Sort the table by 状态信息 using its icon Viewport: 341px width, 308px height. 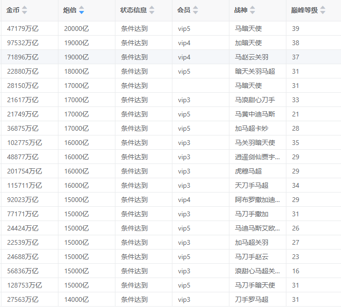152,10
